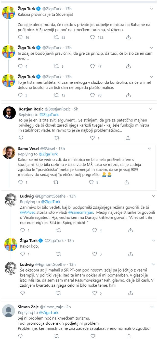Expand options chevron on Bostjan Rozic's tweet
This screenshot has height=342, width=158.
(152, 109)
